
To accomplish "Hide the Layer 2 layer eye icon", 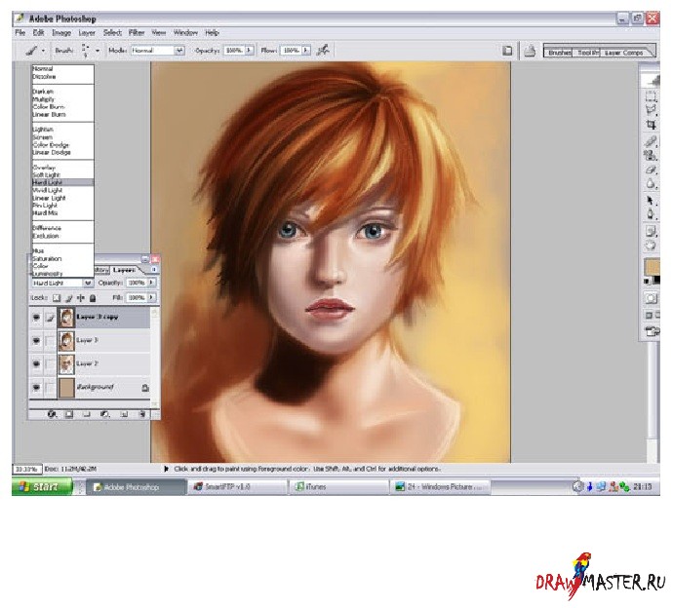I will click(36, 363).
